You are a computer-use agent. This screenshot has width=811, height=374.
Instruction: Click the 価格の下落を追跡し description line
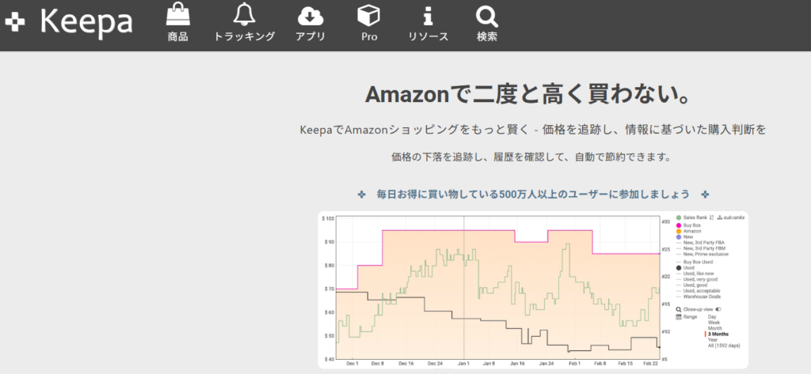531,157
